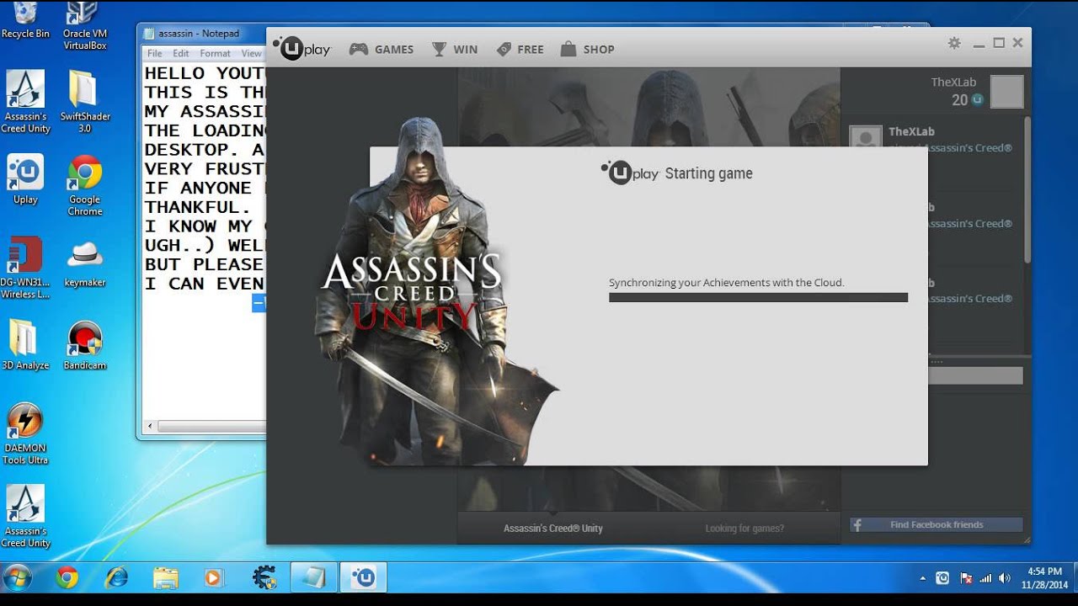Click the Action Center flag tray icon
This screenshot has width=1078, height=606.
click(x=965, y=578)
